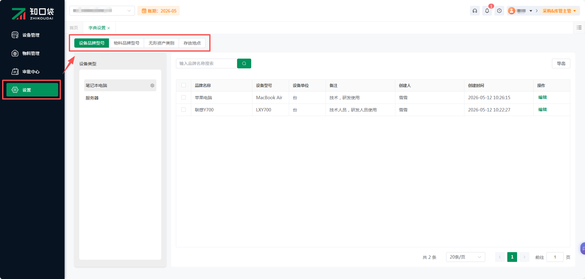The height and width of the screenshot is (279, 585).
Task: Check the 联想Y700 row checkbox
Action: pyautogui.click(x=184, y=110)
